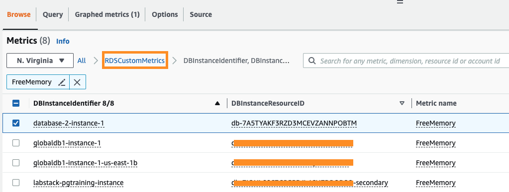
Task: Click FreeMemory metric in labstack-pgtraining-instance row
Action: (436, 183)
